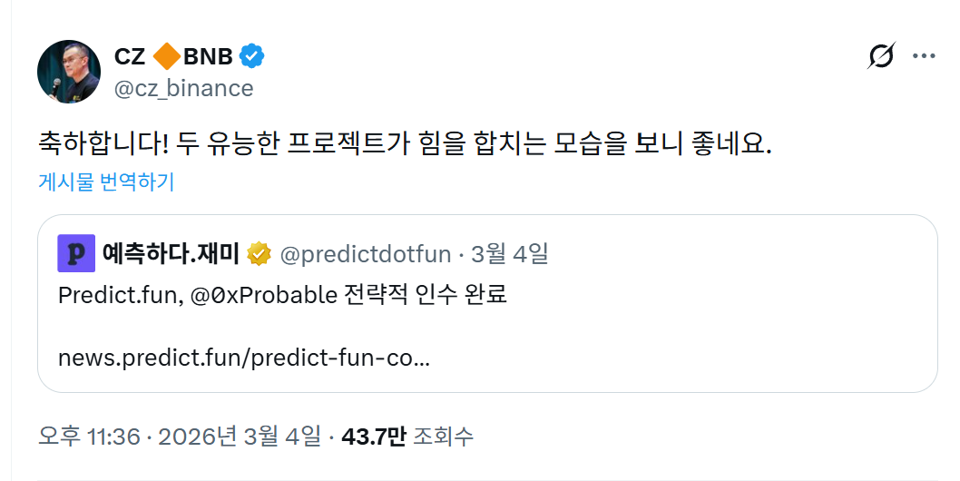Screen dimensions: 960x481
Task: Open the @cz_binance handle
Action: point(183,88)
